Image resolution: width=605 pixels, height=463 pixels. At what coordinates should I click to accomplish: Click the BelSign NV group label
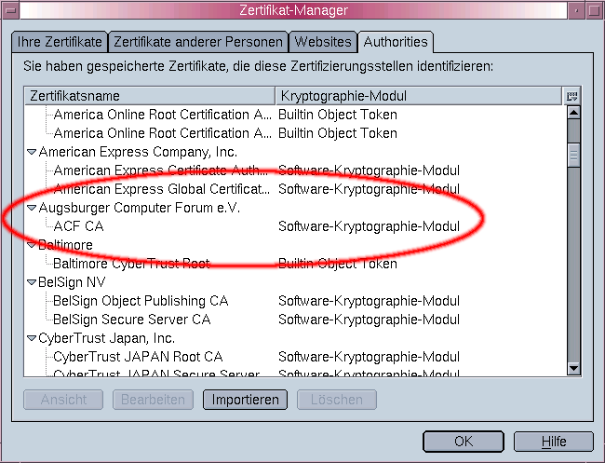point(72,282)
